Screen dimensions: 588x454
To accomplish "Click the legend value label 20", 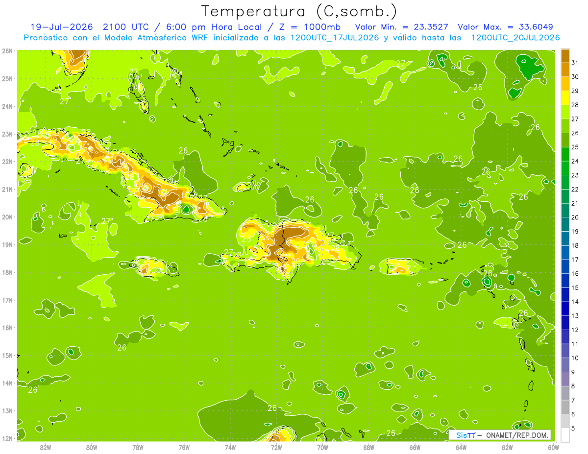I will [x=575, y=217].
